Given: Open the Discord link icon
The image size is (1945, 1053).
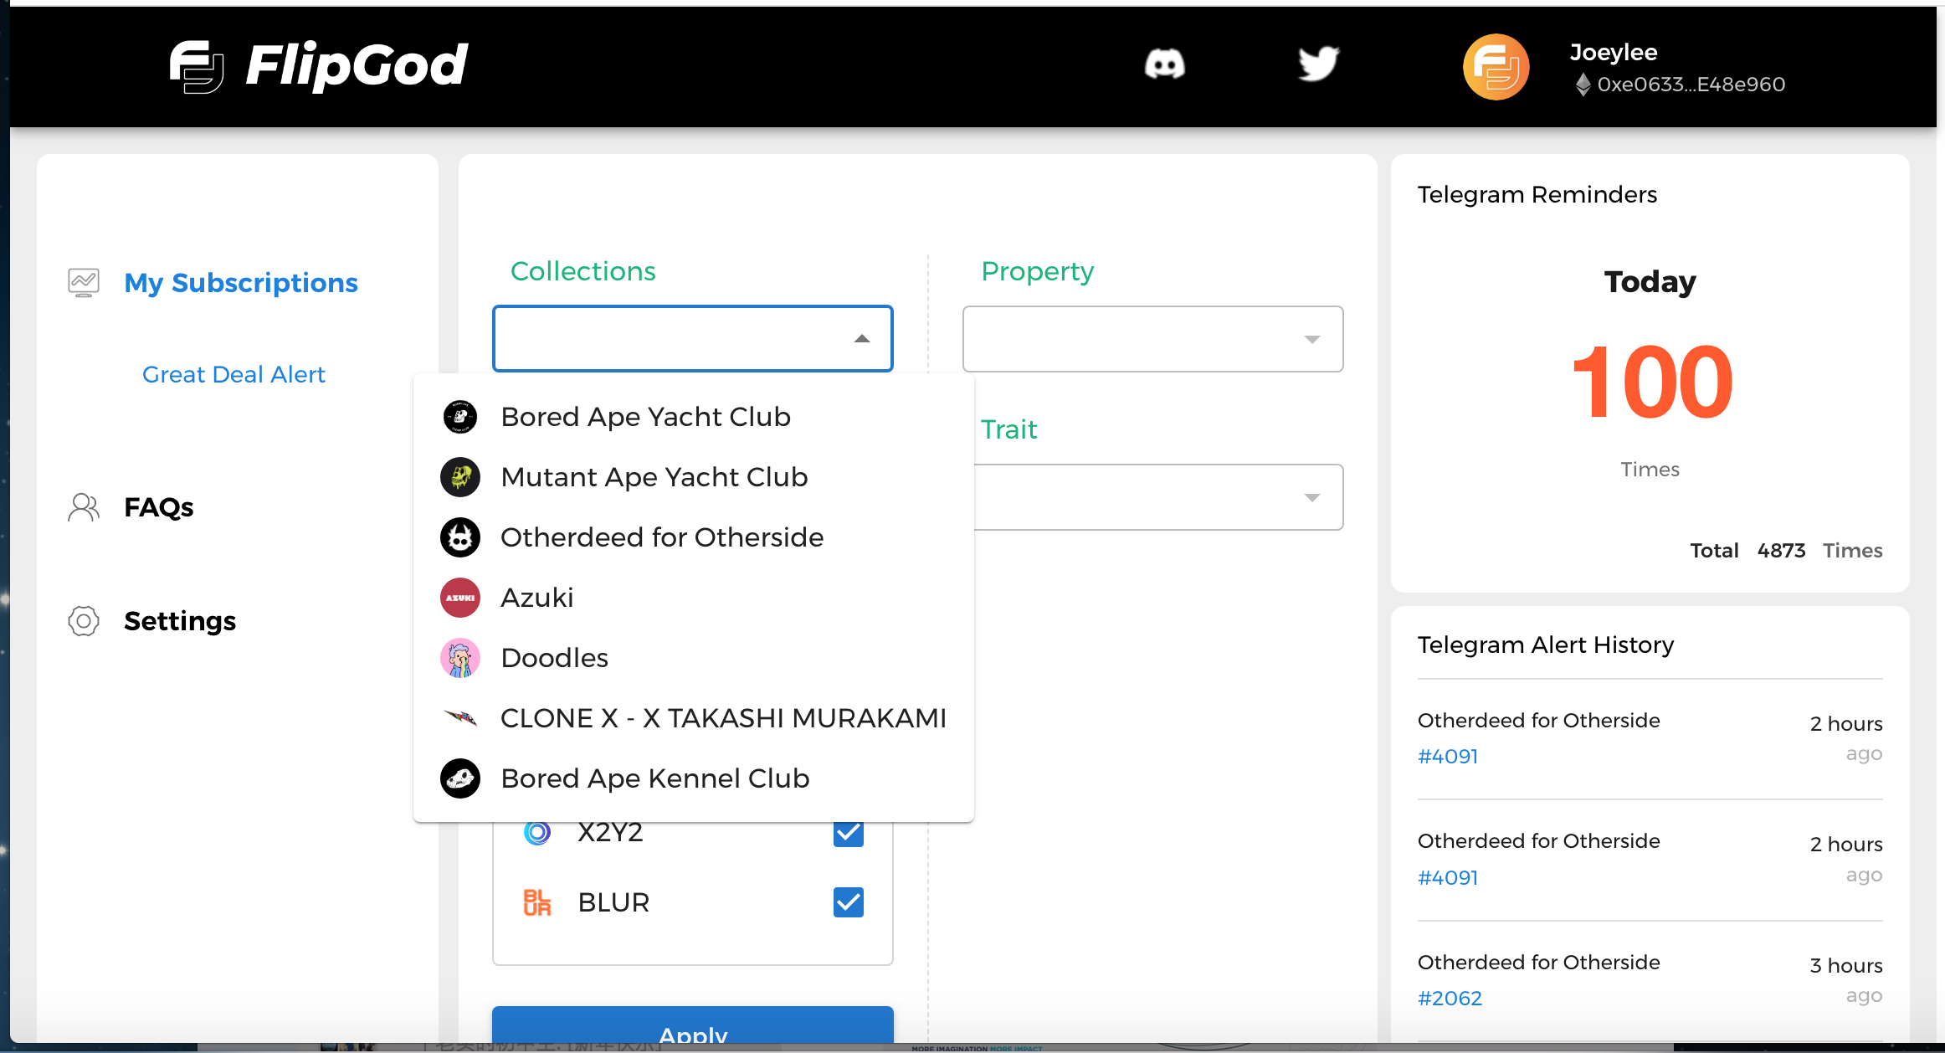Looking at the screenshot, I should (1164, 64).
